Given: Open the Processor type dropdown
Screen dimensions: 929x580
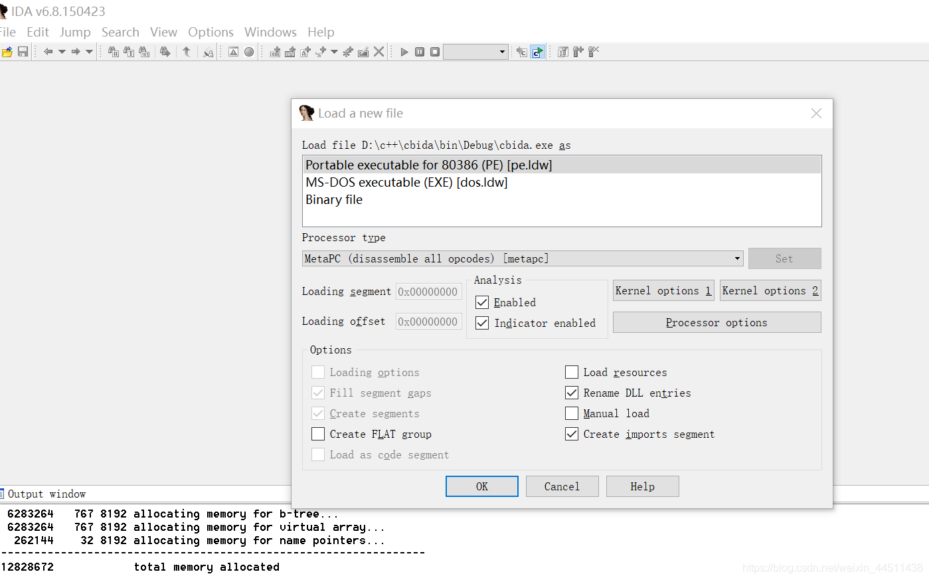Looking at the screenshot, I should pyautogui.click(x=523, y=258).
